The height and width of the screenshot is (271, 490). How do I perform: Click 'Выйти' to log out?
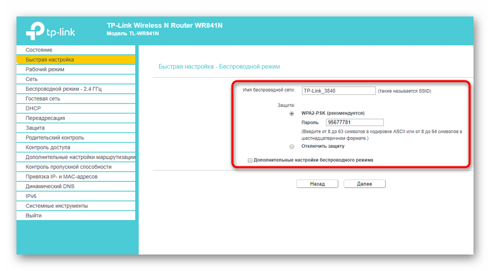click(x=34, y=216)
